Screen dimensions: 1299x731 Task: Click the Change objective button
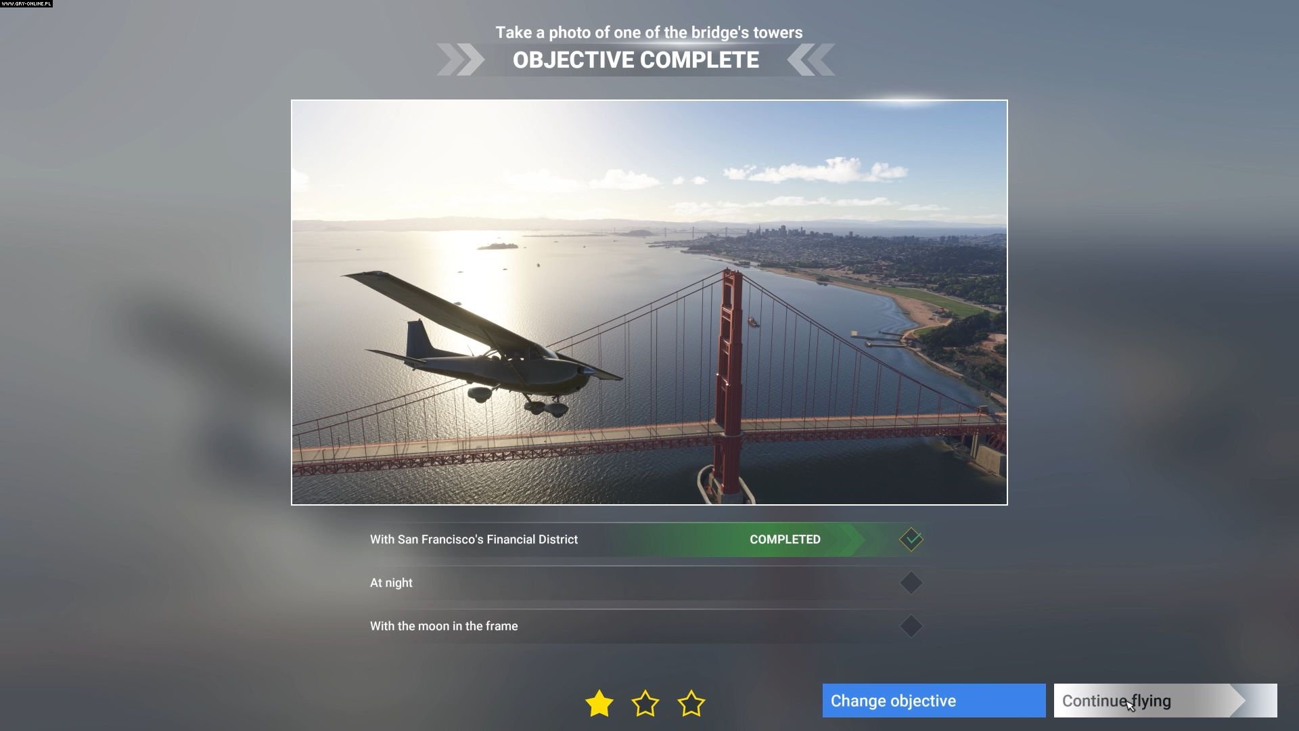tap(934, 701)
